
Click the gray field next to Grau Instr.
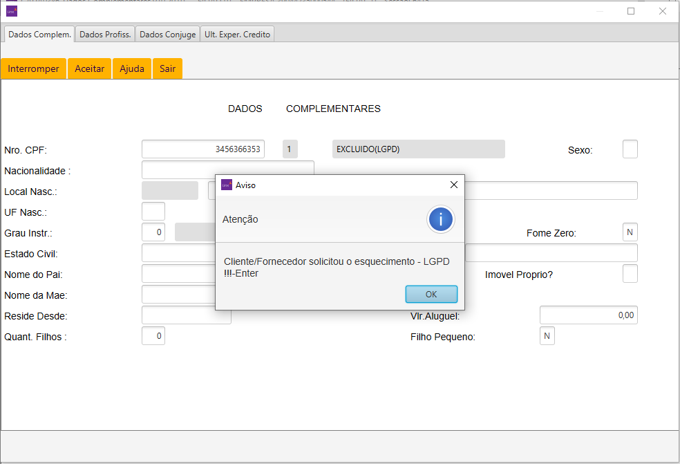point(195,232)
